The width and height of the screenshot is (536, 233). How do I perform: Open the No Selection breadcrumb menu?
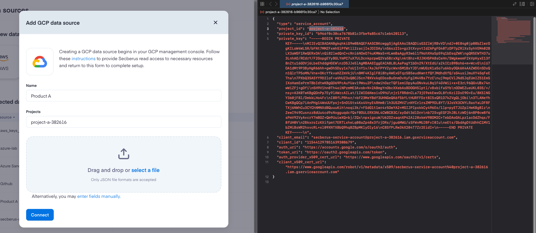tap(330, 12)
